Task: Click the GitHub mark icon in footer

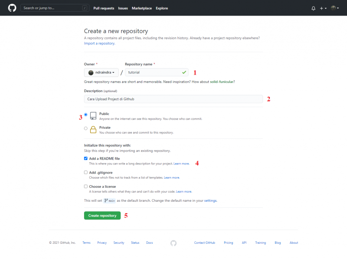Action: pyautogui.click(x=173, y=243)
